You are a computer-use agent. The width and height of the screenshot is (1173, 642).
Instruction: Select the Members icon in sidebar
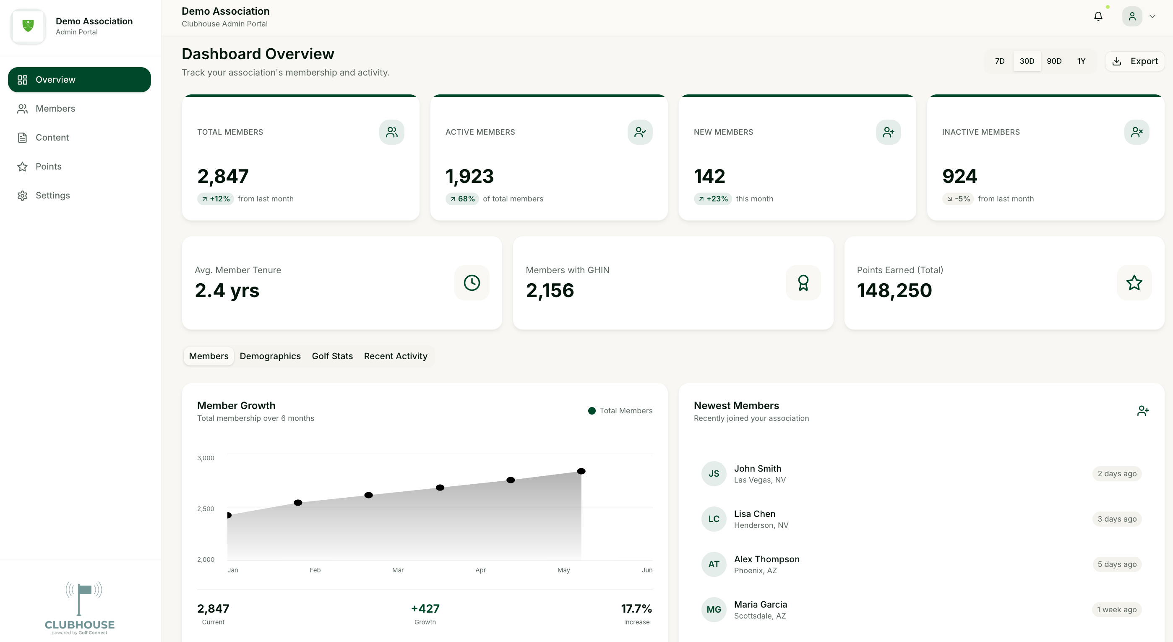[x=23, y=108]
